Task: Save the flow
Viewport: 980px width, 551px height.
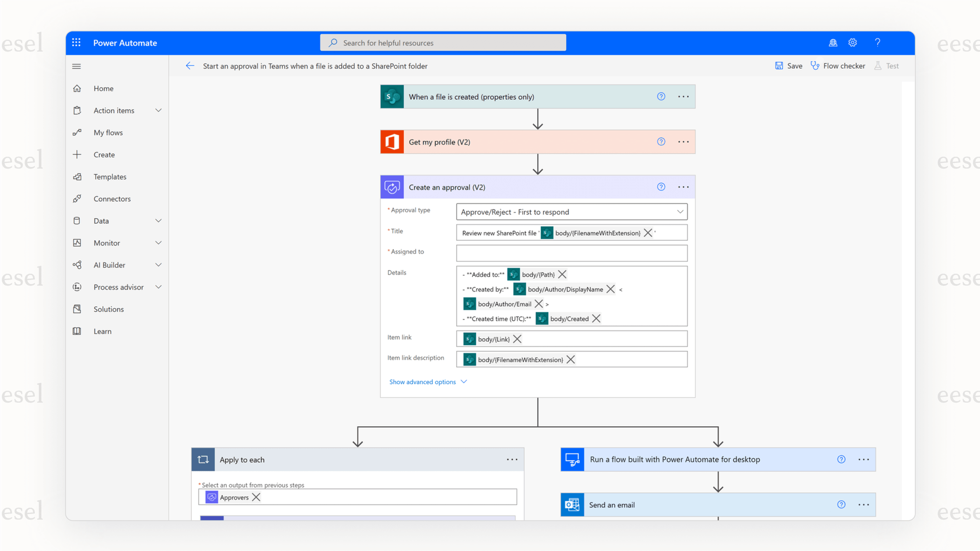Action: (x=788, y=65)
